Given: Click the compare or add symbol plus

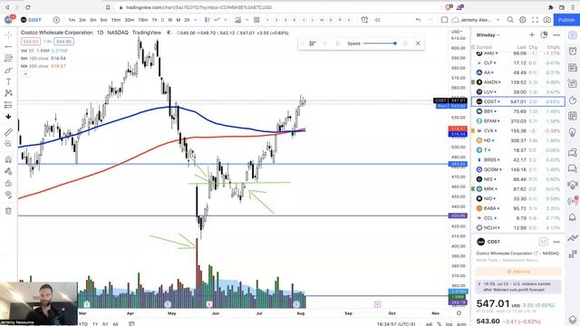Looking at the screenshot, I should tap(56, 20).
